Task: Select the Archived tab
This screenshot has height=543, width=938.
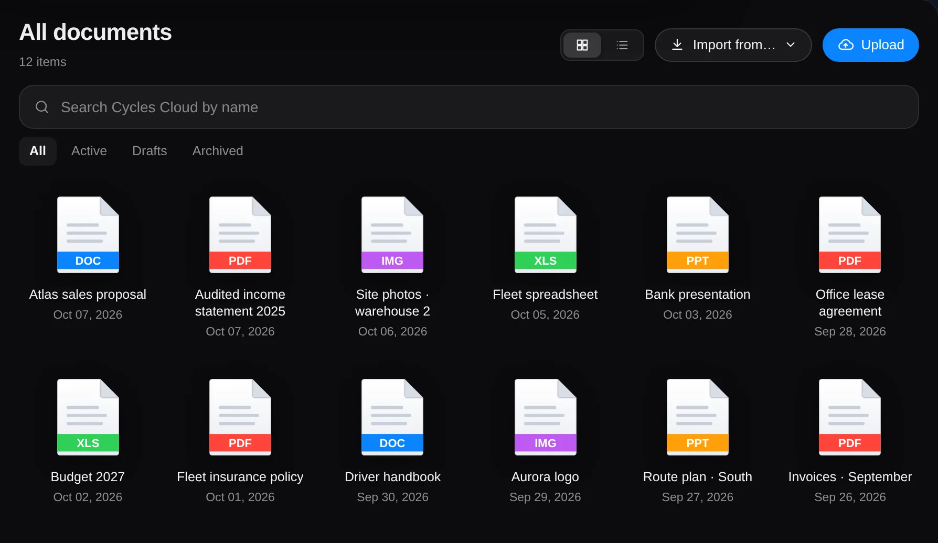Action: coord(218,151)
